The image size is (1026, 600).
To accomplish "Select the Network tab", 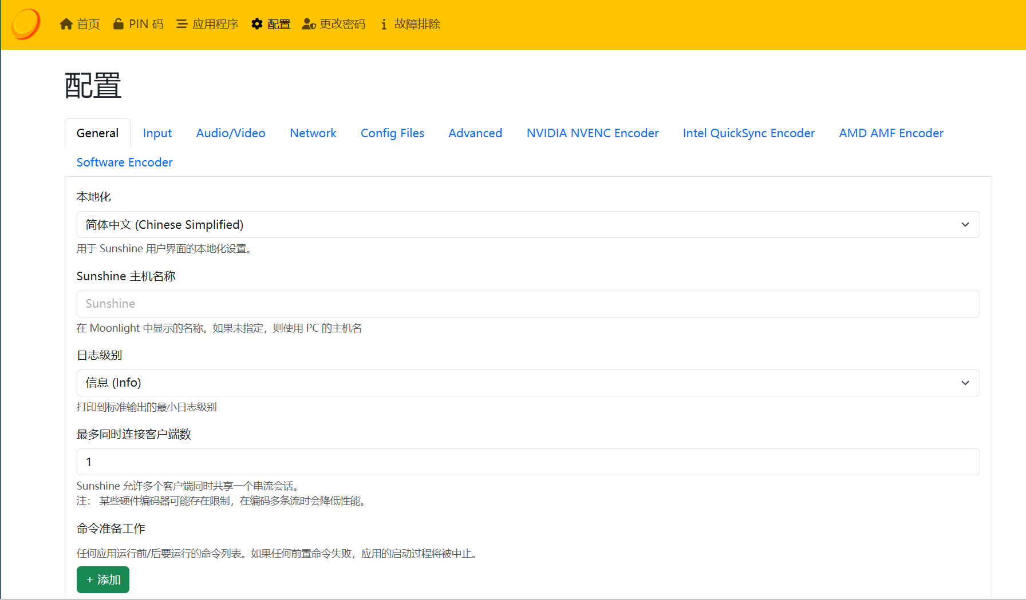I will pyautogui.click(x=313, y=133).
